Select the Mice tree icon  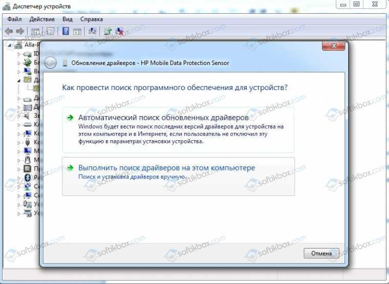[27, 160]
